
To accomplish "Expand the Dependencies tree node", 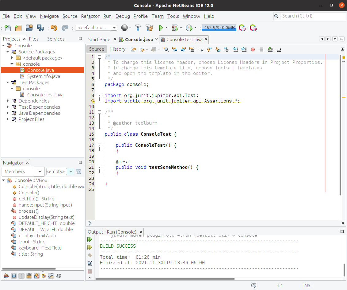I will point(8,101).
